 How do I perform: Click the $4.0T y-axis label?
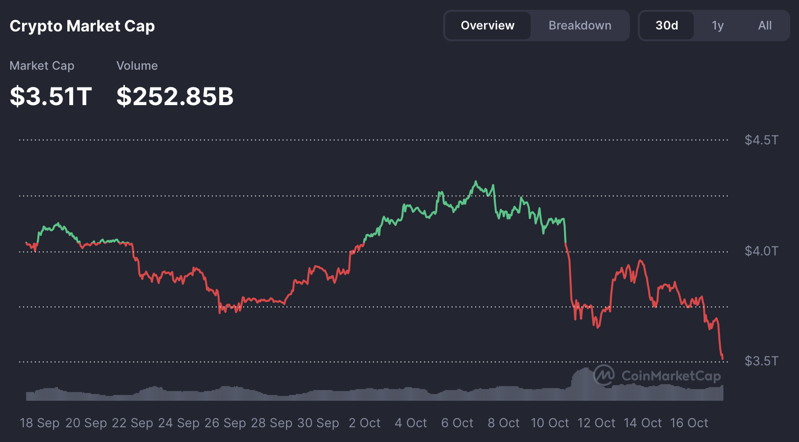(761, 251)
